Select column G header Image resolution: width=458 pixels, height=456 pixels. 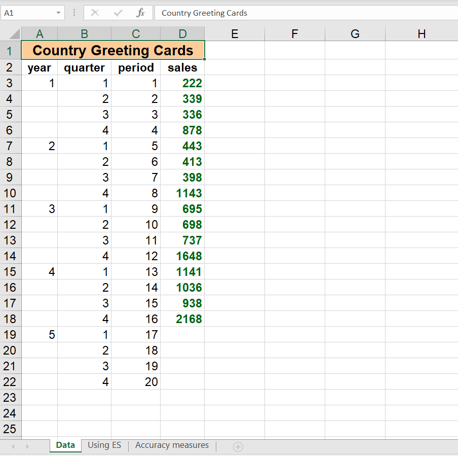pos(355,33)
